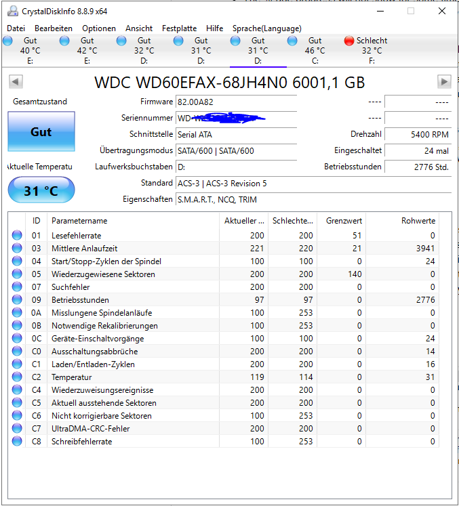Click status orb of Misslungene Spindelanläufe row
The width and height of the screenshot is (459, 506).
coord(17,313)
